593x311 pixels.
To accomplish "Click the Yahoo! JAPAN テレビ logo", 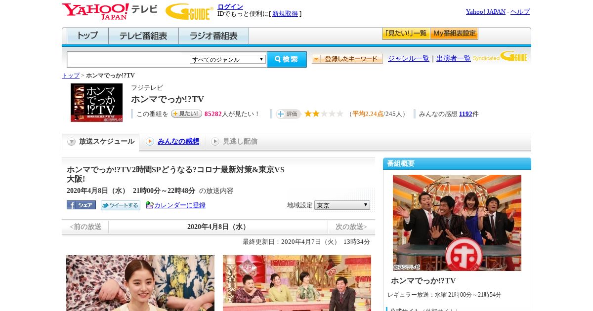I will 110,11.
